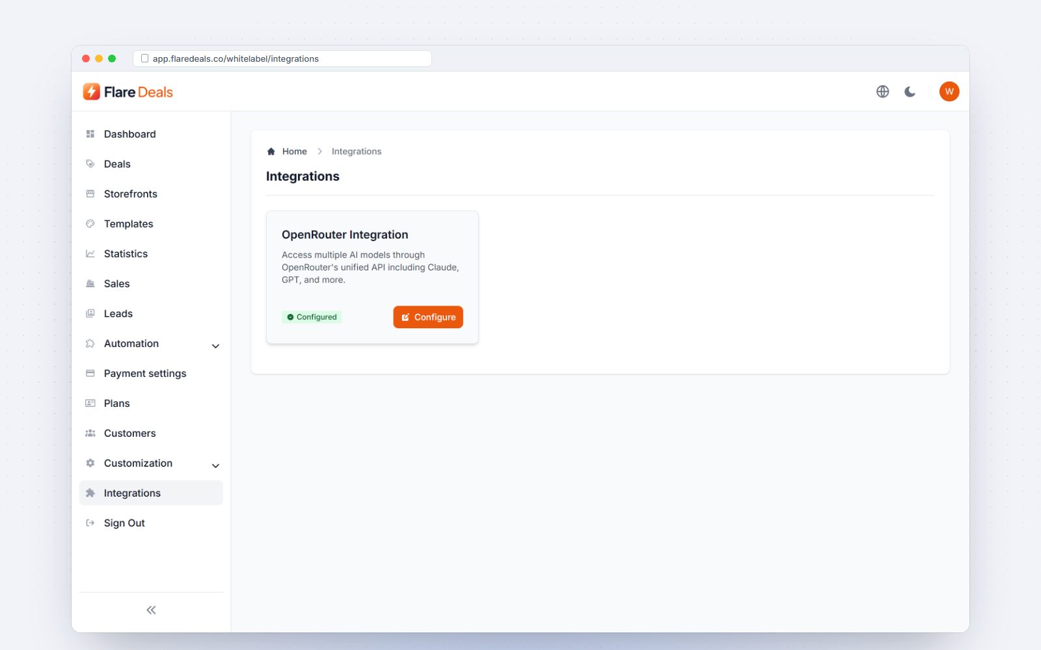The width and height of the screenshot is (1041, 650).
Task: Open the Statistics page label
Action: (x=126, y=253)
